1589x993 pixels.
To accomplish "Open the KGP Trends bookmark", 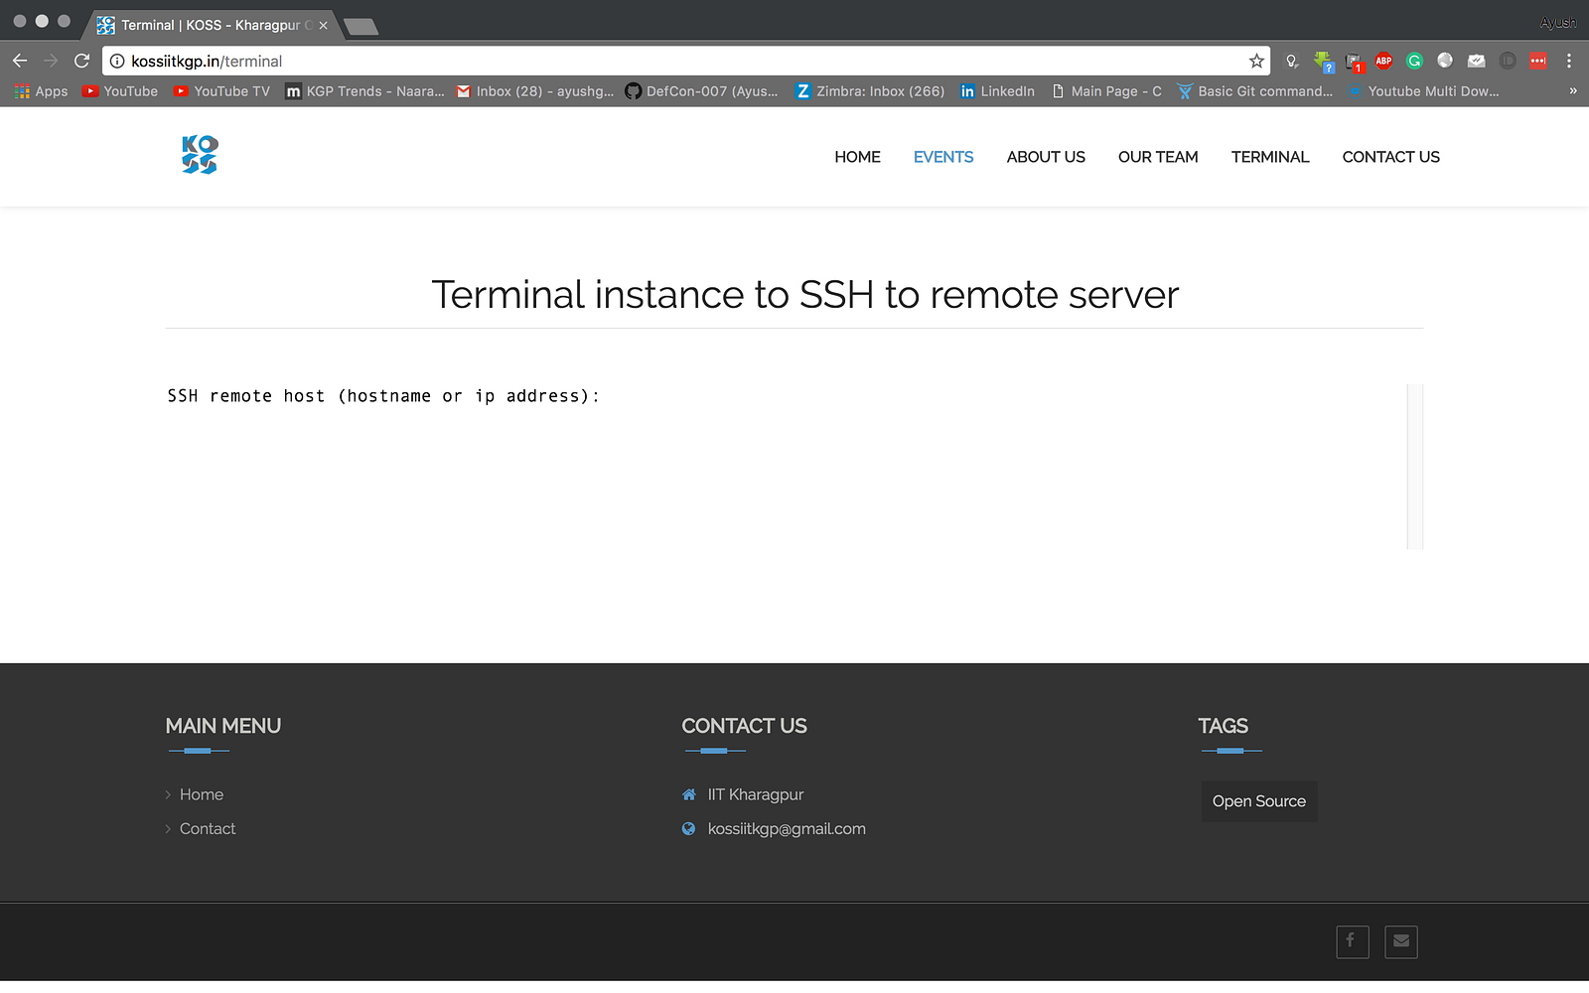I will point(364,91).
